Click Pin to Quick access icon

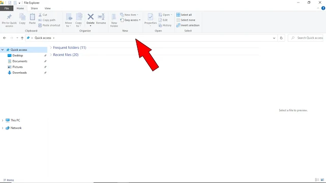tap(9, 17)
